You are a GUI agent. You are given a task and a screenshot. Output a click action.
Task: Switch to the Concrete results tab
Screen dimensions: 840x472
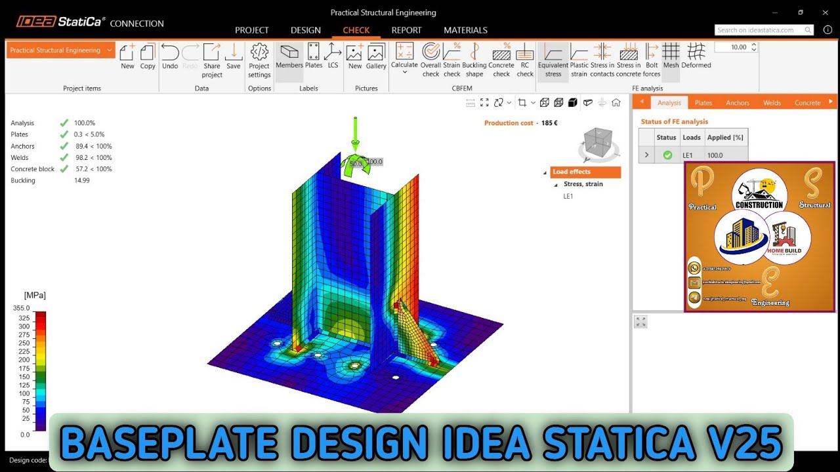[807, 103]
